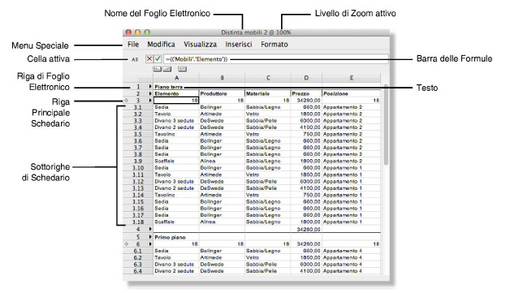Expand row 1 with its triangle arrow
The height and width of the screenshot is (293, 506).
coord(150,87)
